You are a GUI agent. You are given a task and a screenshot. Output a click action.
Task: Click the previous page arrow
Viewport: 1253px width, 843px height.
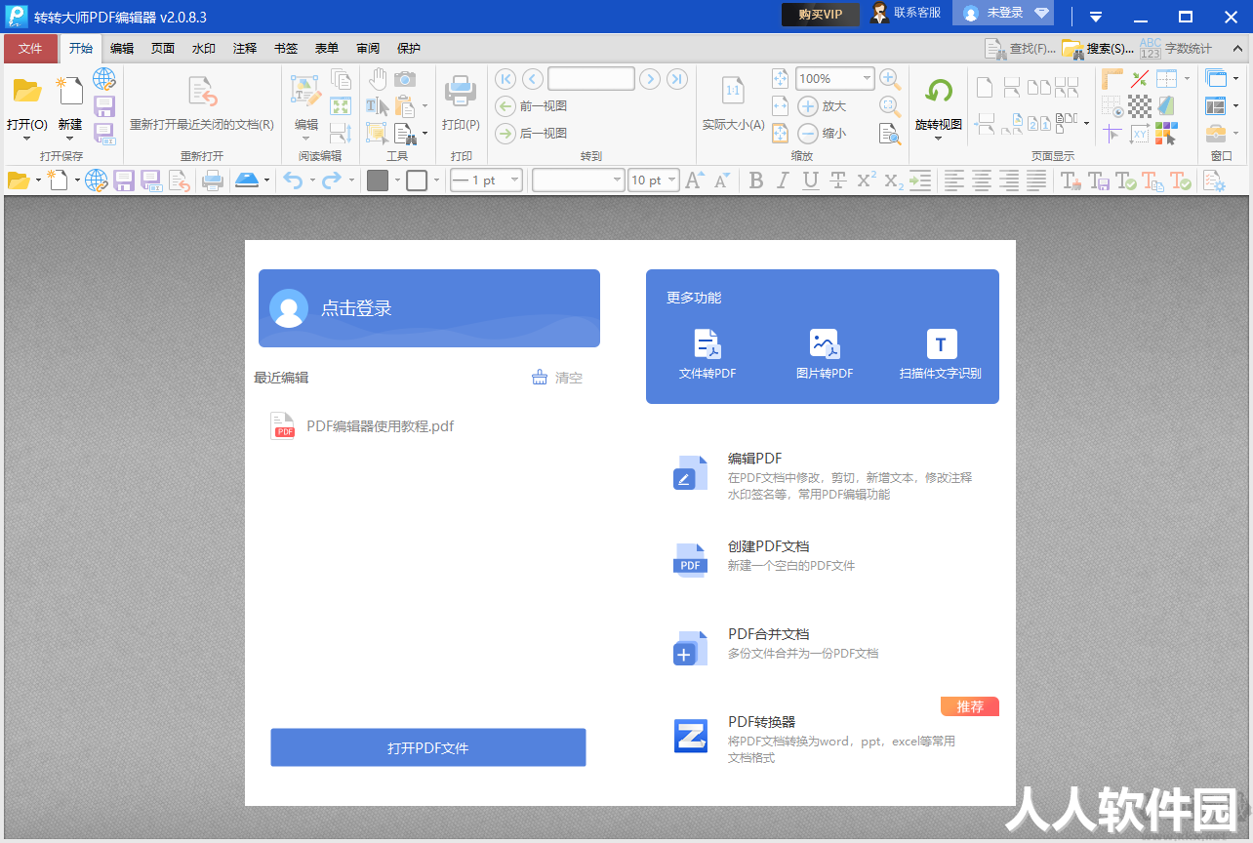click(533, 79)
